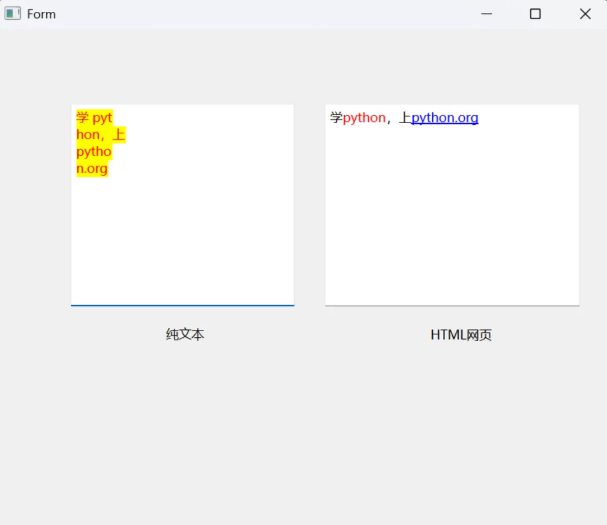
Task: Click the HTML rich text edit box
Action: click(452, 205)
